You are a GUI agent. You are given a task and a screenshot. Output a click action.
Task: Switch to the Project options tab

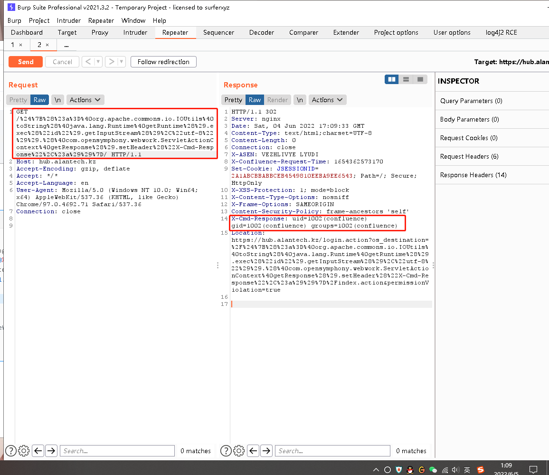396,33
